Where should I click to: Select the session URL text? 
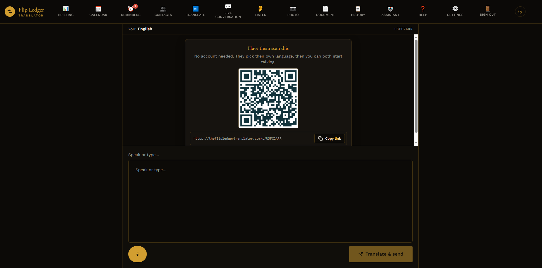(237, 138)
